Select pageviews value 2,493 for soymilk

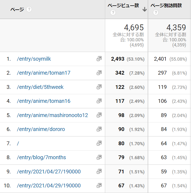[118, 59]
